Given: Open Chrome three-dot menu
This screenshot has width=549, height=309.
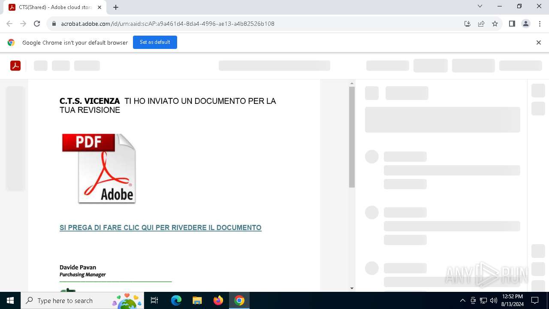Looking at the screenshot, I should 540,24.
